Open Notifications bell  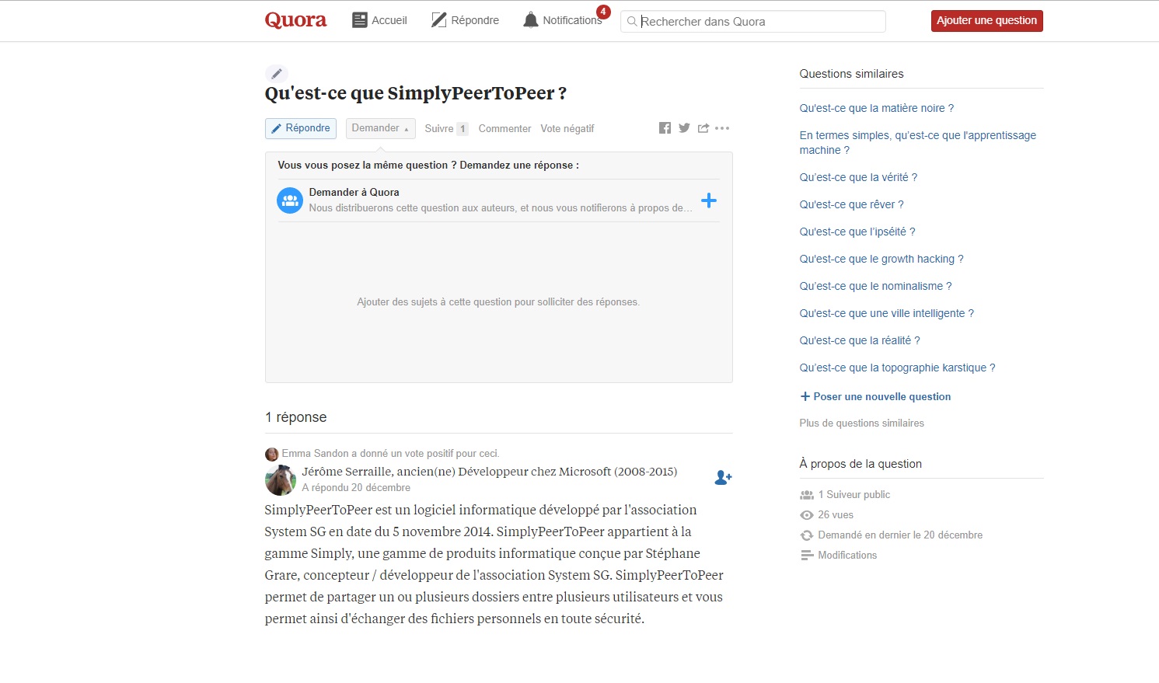click(563, 20)
